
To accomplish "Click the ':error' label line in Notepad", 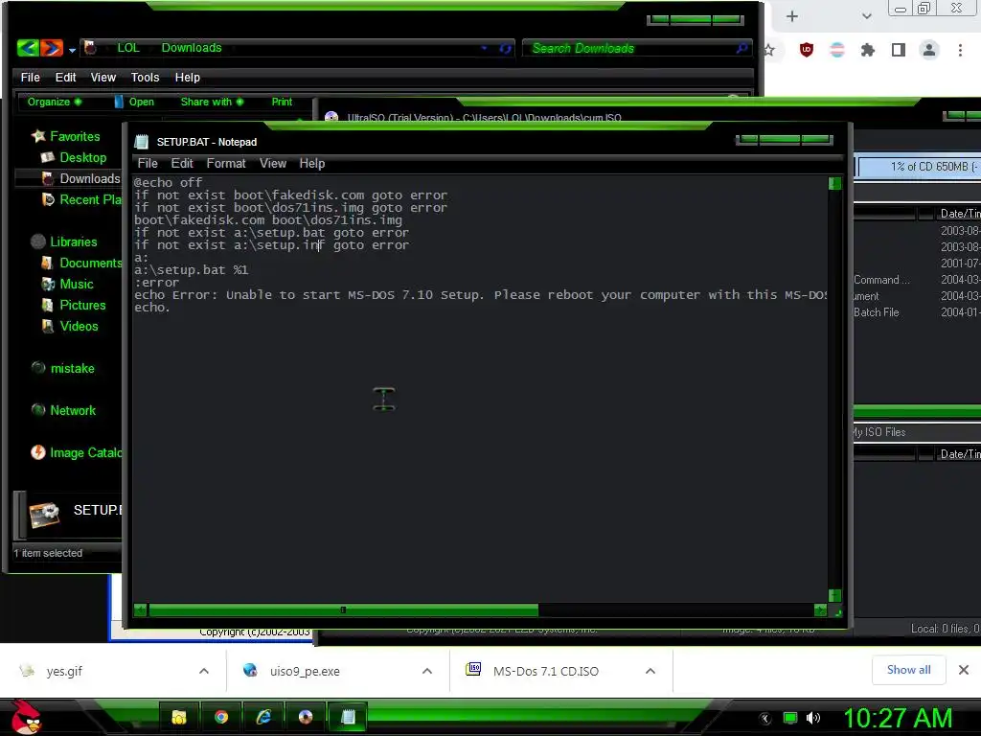I will (x=156, y=283).
